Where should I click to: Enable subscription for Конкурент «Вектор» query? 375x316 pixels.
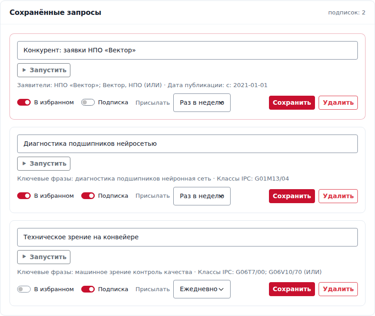click(88, 102)
